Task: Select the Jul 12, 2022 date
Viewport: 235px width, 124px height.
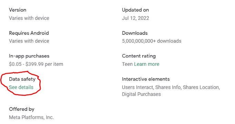Action: (135, 18)
